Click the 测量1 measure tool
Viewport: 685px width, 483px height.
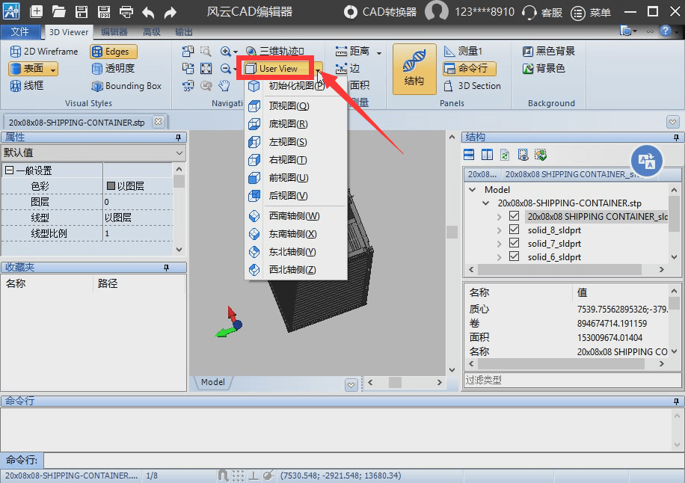[x=463, y=51]
